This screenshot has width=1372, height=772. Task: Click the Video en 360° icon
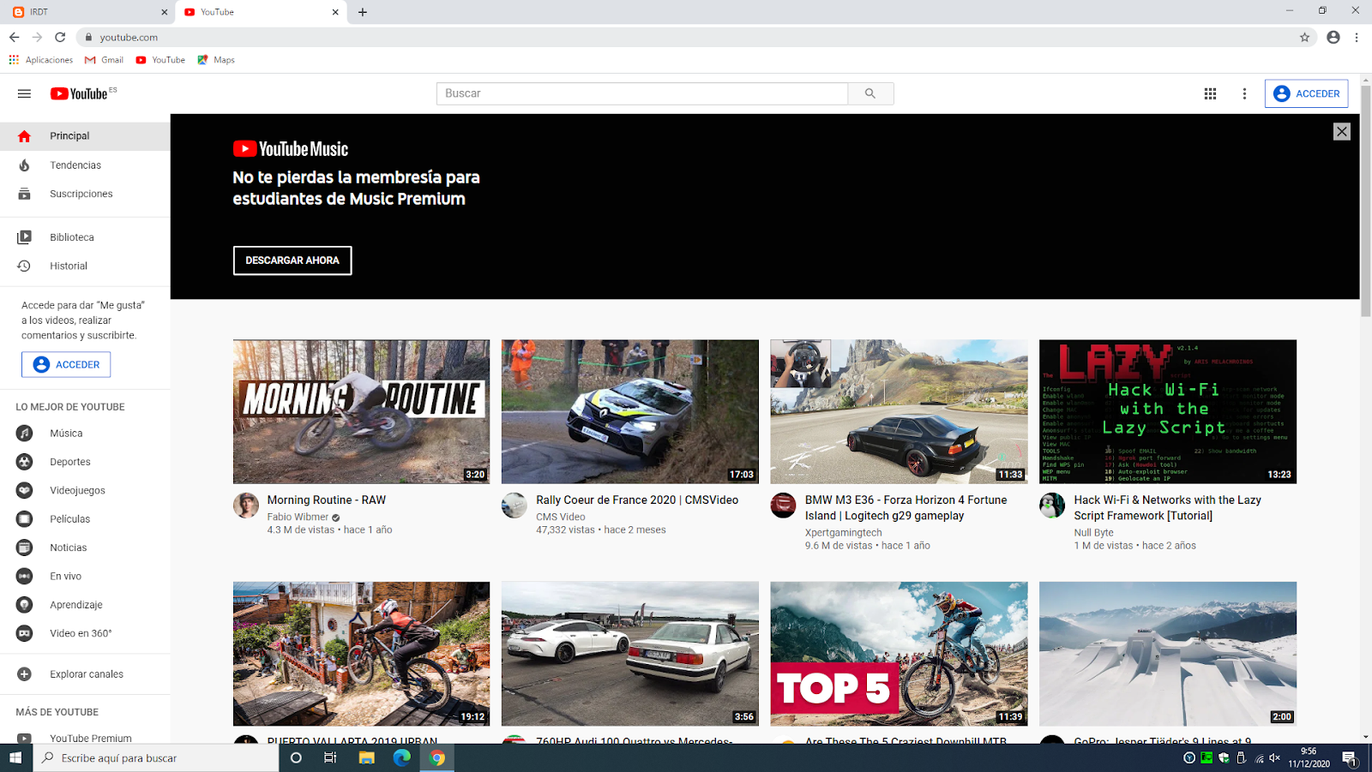tap(24, 633)
